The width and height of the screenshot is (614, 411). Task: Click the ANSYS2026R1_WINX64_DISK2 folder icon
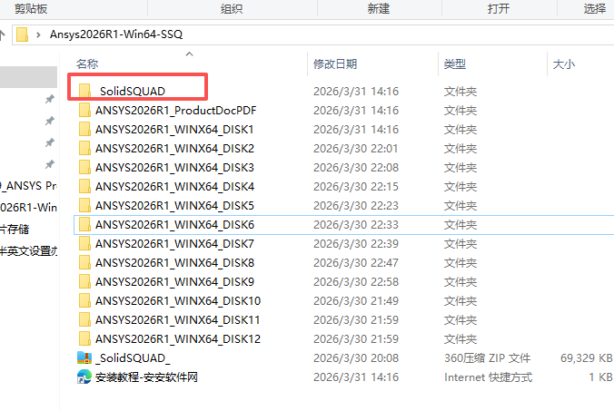[84, 148]
